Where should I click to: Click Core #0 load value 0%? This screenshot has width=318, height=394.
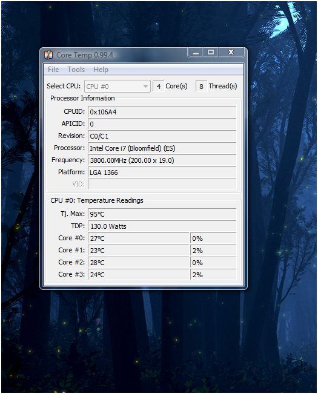click(x=213, y=238)
